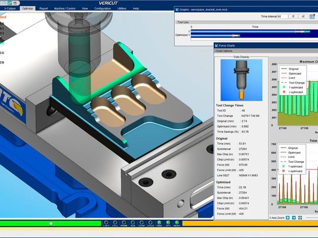Click the Force Charts window title bar
Viewport: 318px width, 238px height.
pyautogui.click(x=266, y=45)
